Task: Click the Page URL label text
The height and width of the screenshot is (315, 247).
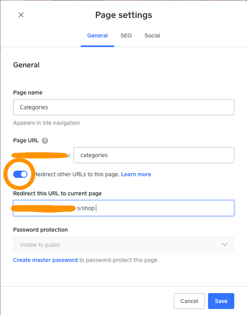Action: point(26,140)
